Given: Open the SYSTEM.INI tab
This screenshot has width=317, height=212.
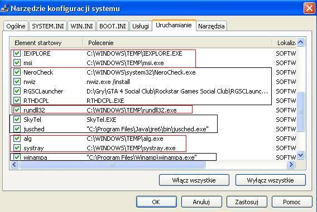Looking at the screenshot, I should pos(48,26).
